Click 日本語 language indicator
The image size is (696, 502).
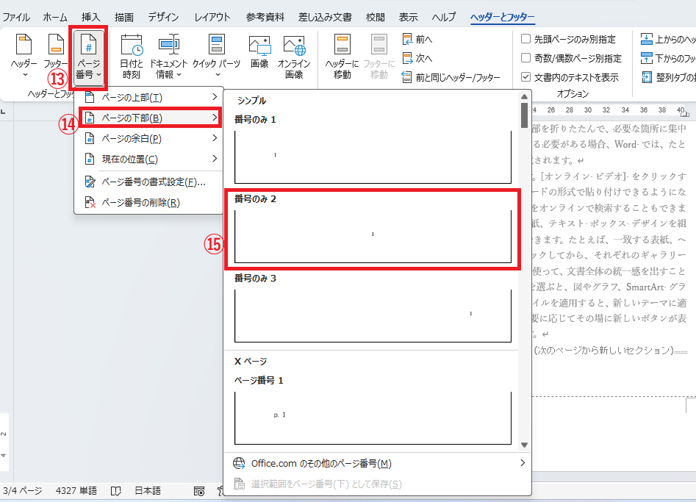click(148, 491)
